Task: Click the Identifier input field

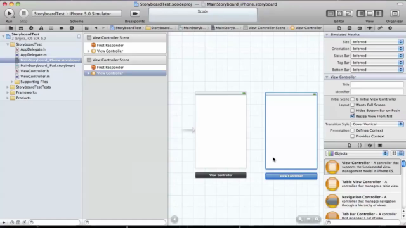Action: (x=377, y=92)
